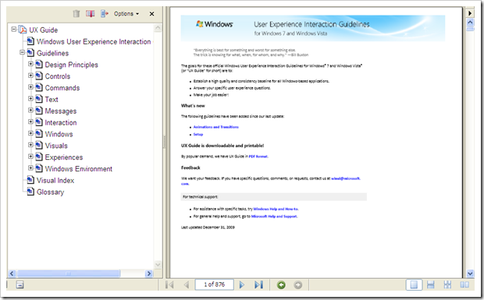Image resolution: width=484 pixels, height=300 pixels.
Task: Click the expand current bookmark icon
Action: click(x=105, y=13)
